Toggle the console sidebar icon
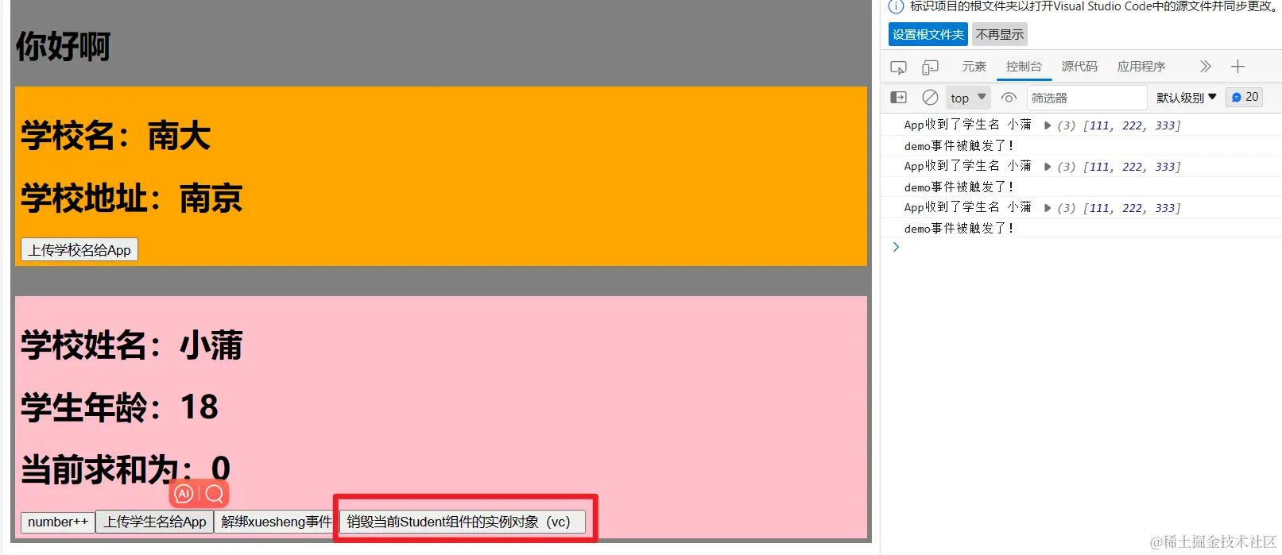Image resolution: width=1282 pixels, height=555 pixels. [x=898, y=98]
